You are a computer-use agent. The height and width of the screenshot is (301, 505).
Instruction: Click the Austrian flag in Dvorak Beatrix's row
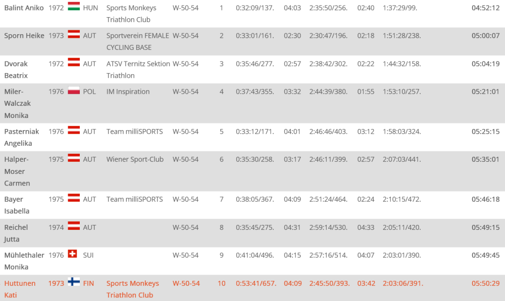[74, 62]
